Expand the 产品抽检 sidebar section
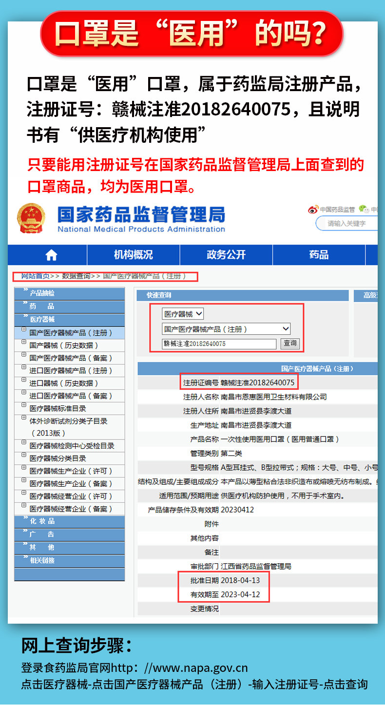The width and height of the screenshot is (385, 725). [x=69, y=293]
